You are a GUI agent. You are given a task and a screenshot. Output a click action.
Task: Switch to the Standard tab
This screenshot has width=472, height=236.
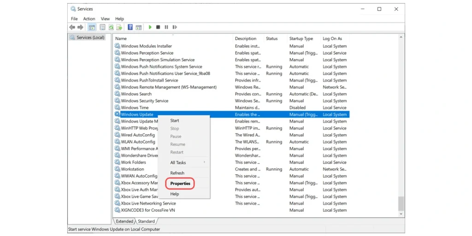tap(146, 221)
